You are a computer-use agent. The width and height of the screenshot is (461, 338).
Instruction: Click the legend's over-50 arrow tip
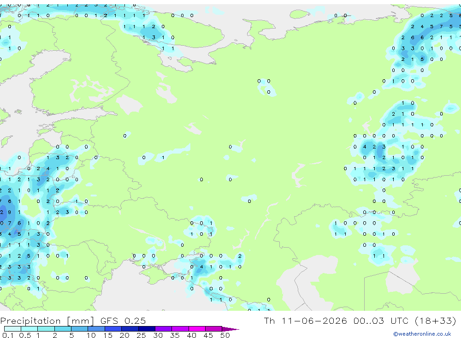(231, 329)
